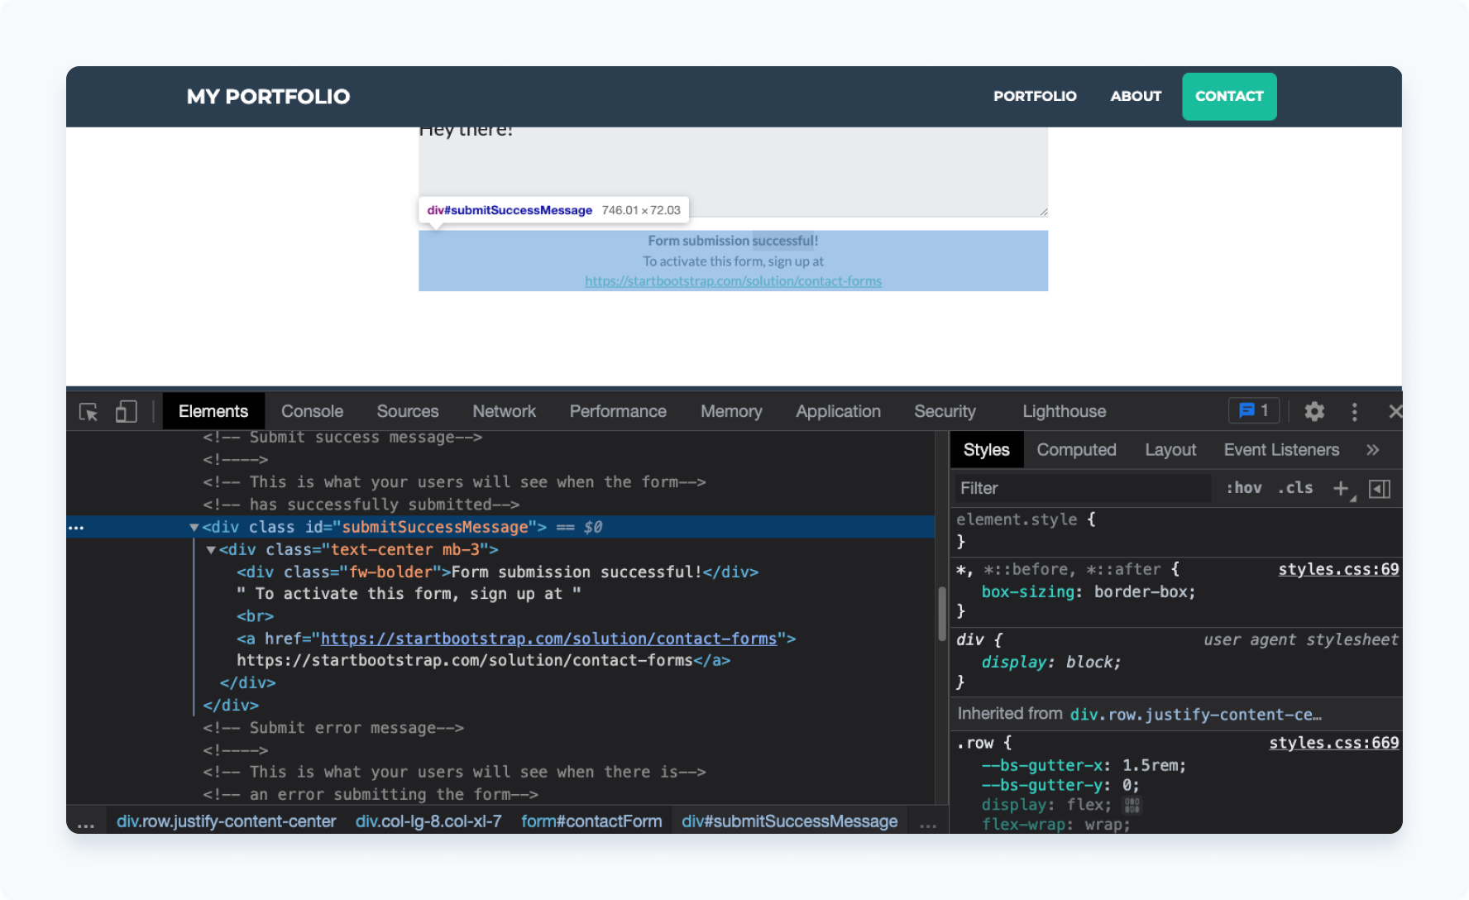Image resolution: width=1469 pixels, height=900 pixels.
Task: Select breadcrumb form#contactForm
Action: pyautogui.click(x=591, y=821)
